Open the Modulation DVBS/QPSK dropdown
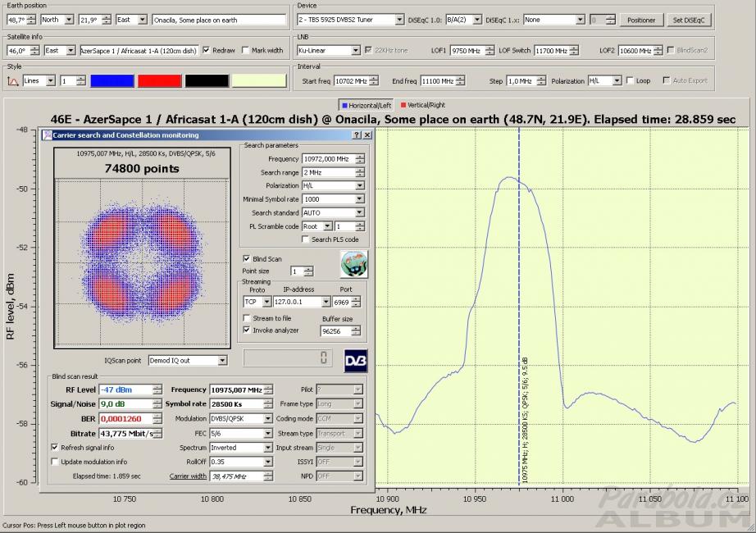 pos(267,419)
